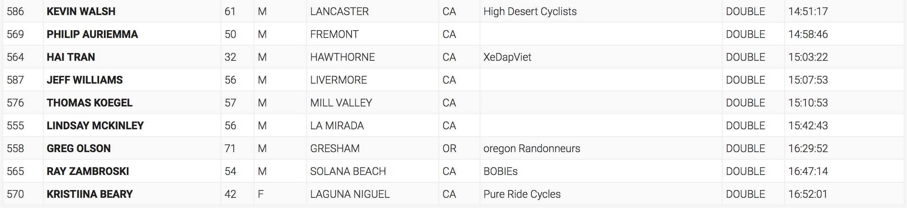Click KRISTIINA BEARY name

click(x=90, y=194)
